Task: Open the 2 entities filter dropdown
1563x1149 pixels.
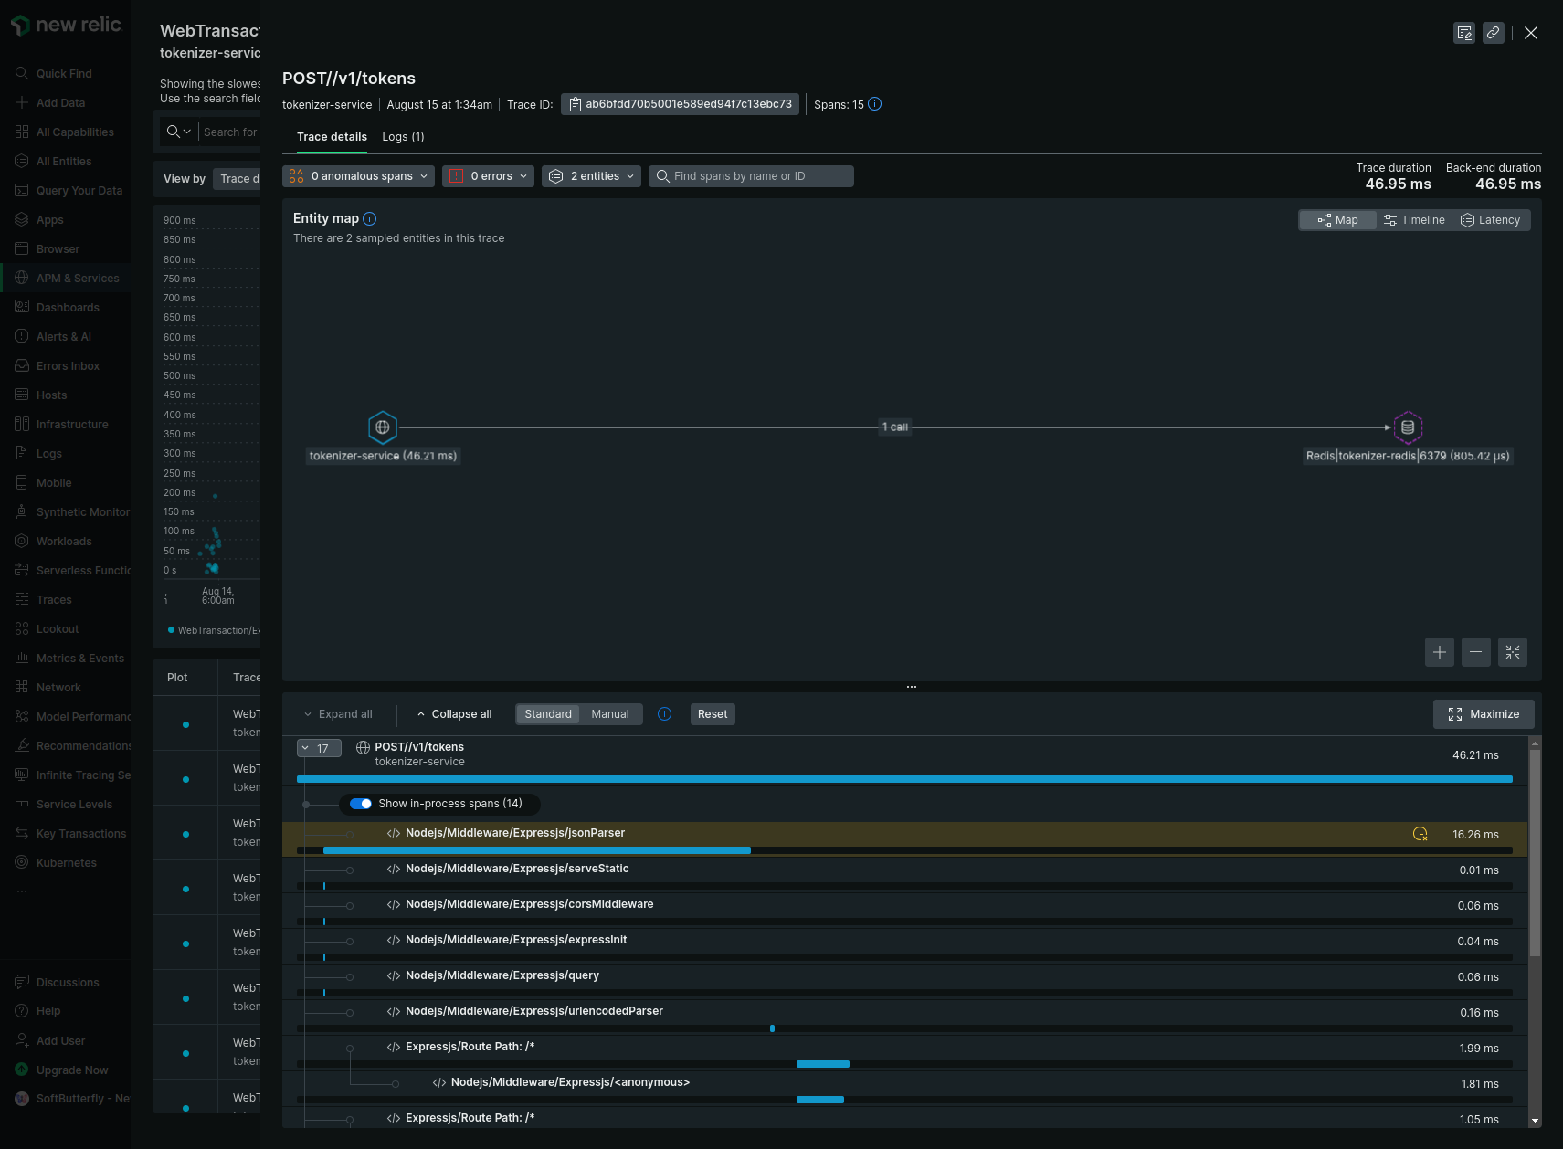Action: pyautogui.click(x=591, y=176)
